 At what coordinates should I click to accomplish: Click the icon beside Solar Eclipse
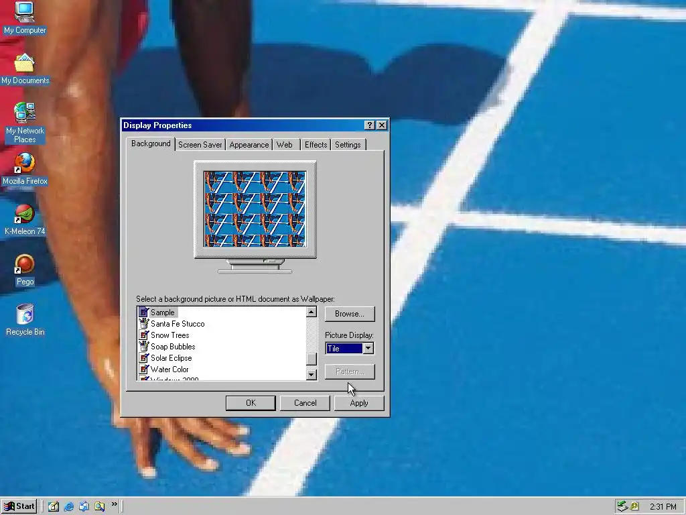pos(143,357)
